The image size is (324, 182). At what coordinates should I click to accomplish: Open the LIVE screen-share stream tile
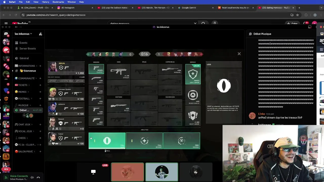[93, 172]
